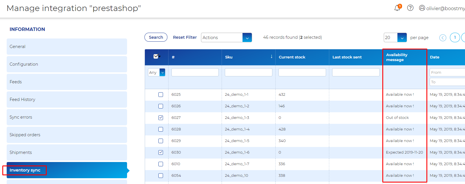Go to previous page arrow icon
This screenshot has height=184, width=465.
443,38
